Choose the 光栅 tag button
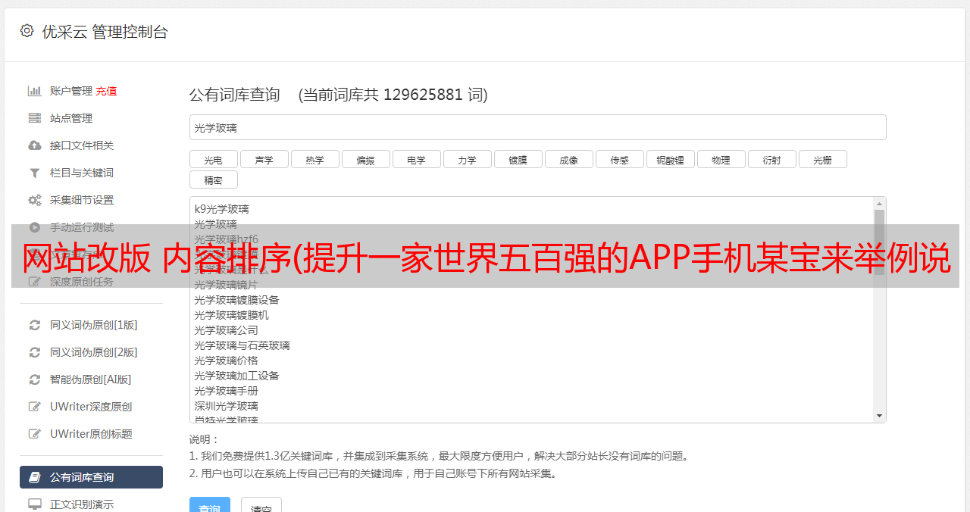Screen dimensions: 970x512 (823, 159)
